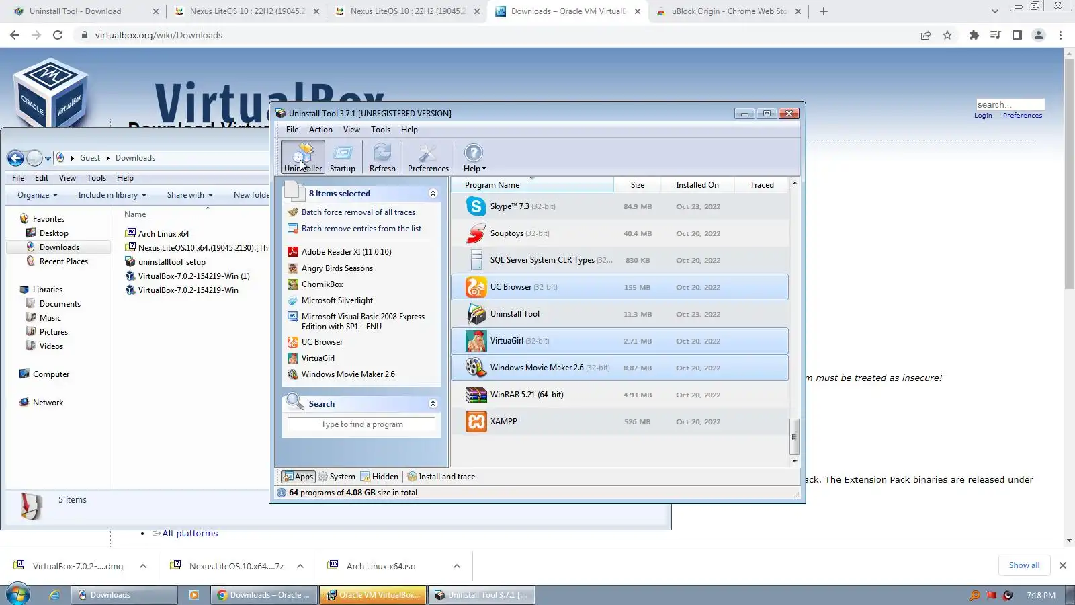Collapse the Search panel

[x=433, y=404]
